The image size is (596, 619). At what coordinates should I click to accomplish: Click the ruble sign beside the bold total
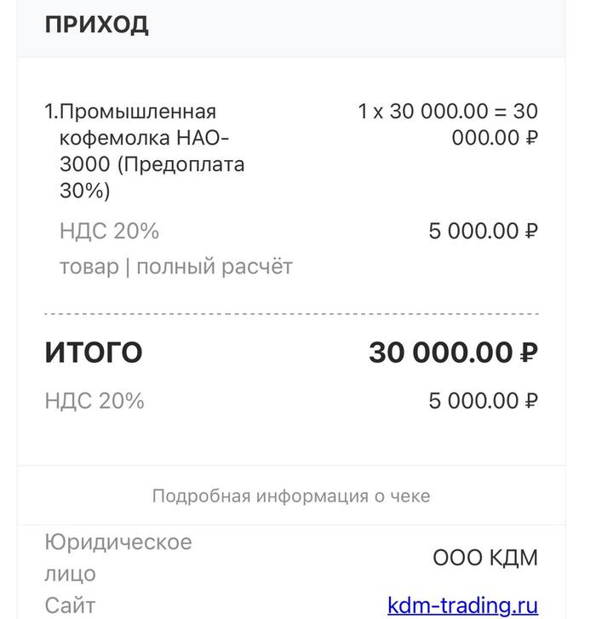pyautogui.click(x=529, y=352)
